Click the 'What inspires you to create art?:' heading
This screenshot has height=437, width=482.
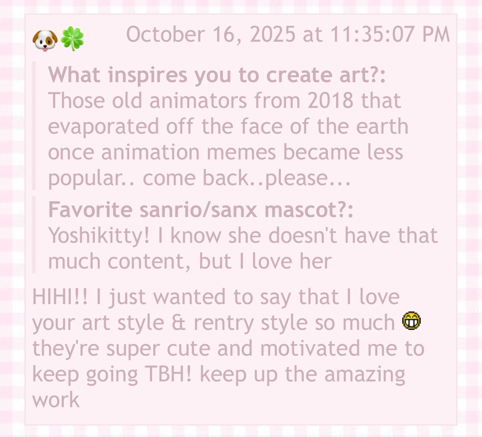(x=217, y=75)
